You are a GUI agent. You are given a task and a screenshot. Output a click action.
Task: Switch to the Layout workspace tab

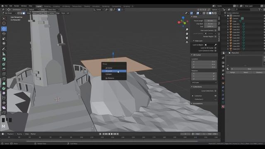(39, 6)
